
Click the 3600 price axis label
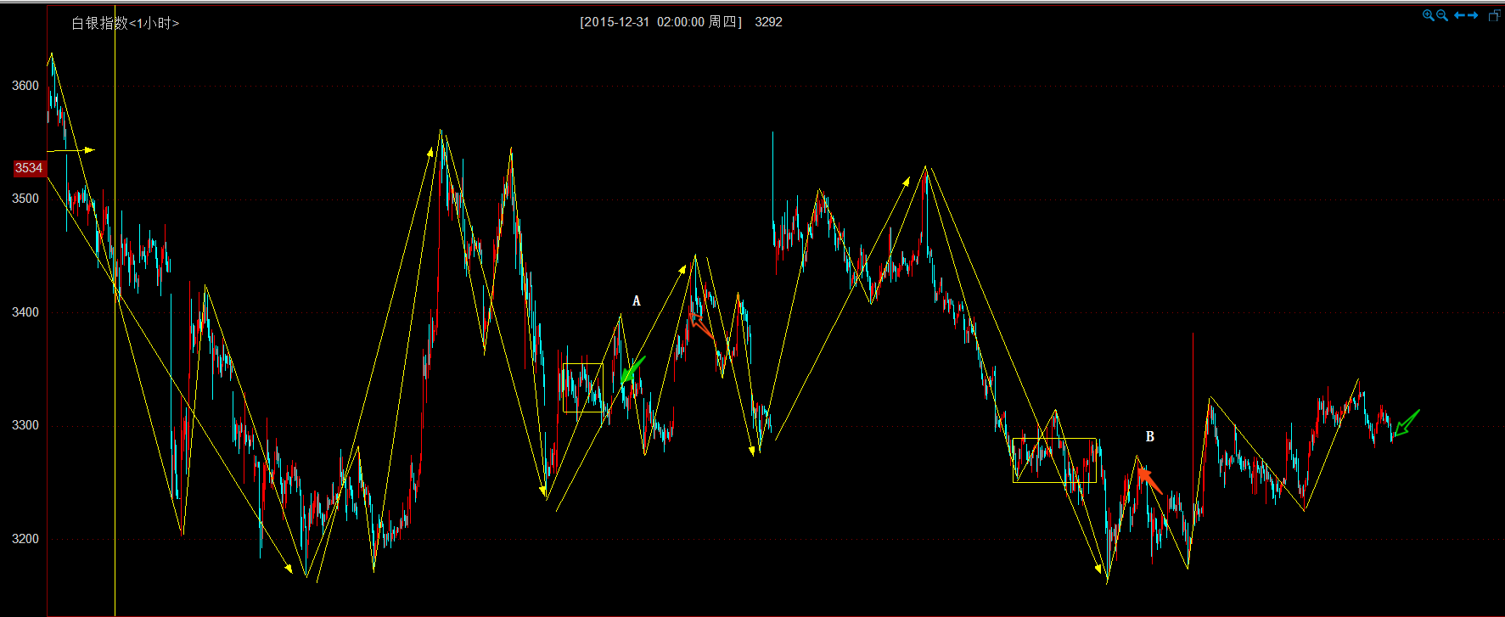tap(25, 86)
